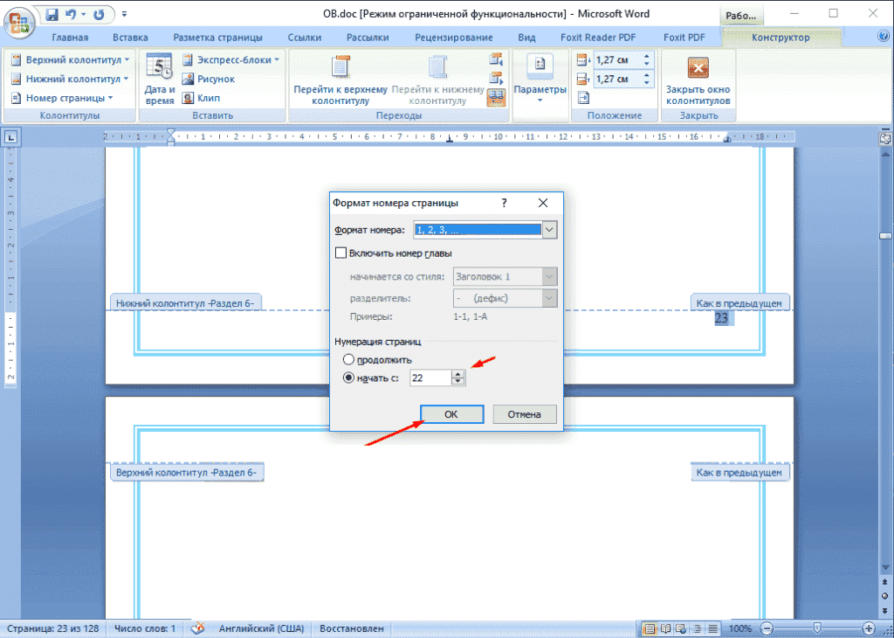Enable Включить номер главы checkbox
Screen dimensions: 894x638
(341, 253)
